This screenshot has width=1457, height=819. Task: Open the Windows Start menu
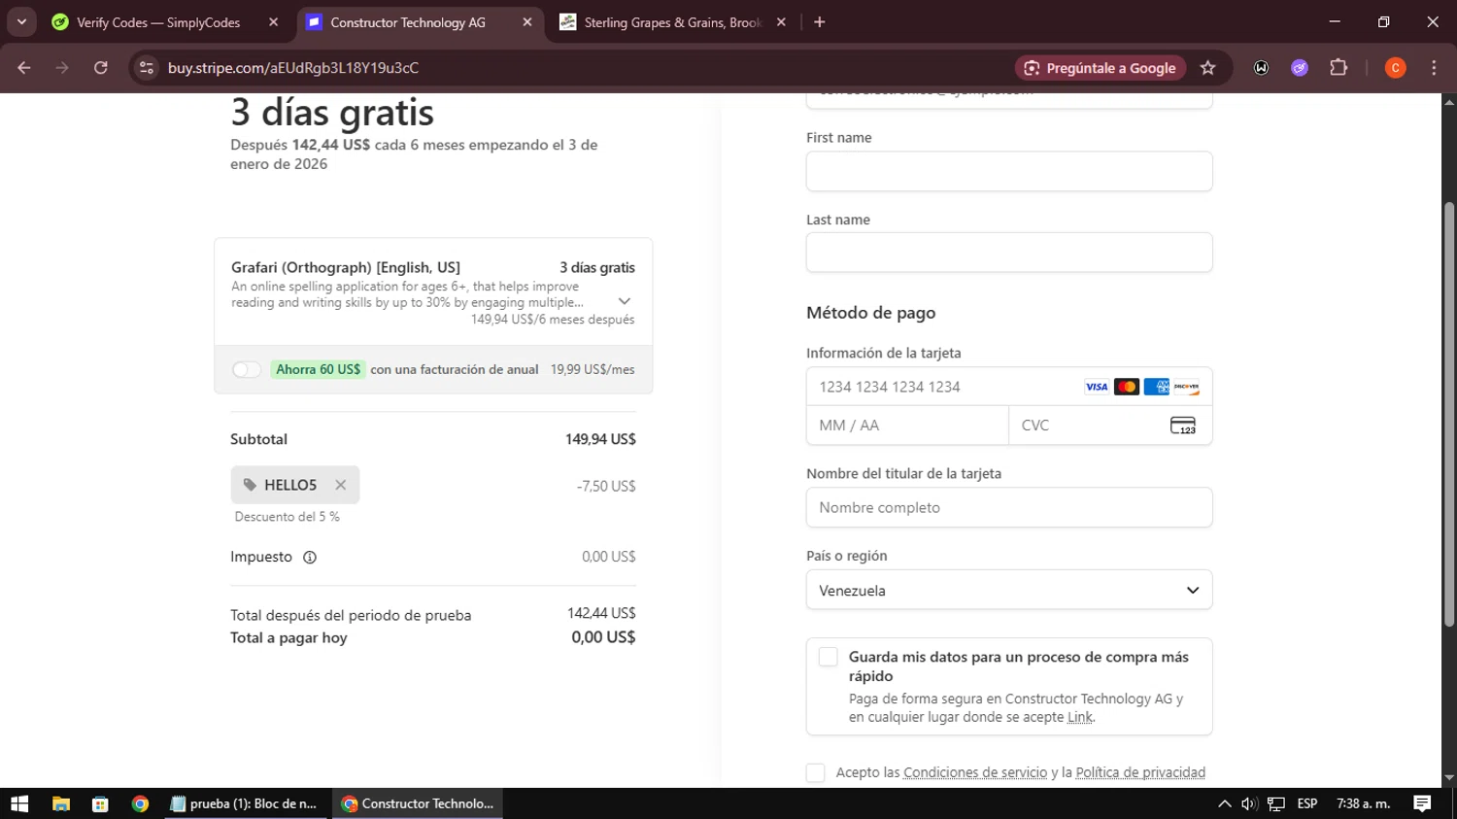(x=19, y=803)
